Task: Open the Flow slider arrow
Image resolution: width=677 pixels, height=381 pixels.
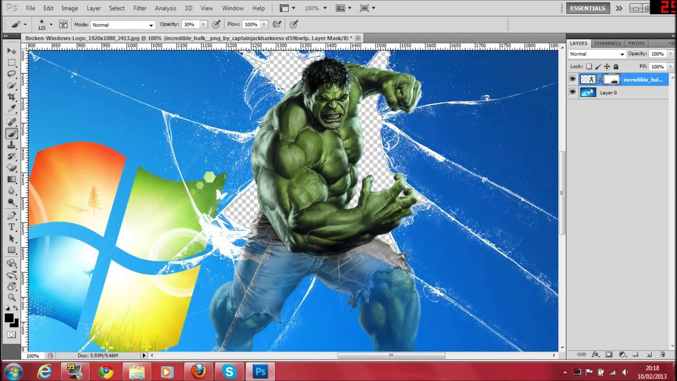Action: [263, 24]
